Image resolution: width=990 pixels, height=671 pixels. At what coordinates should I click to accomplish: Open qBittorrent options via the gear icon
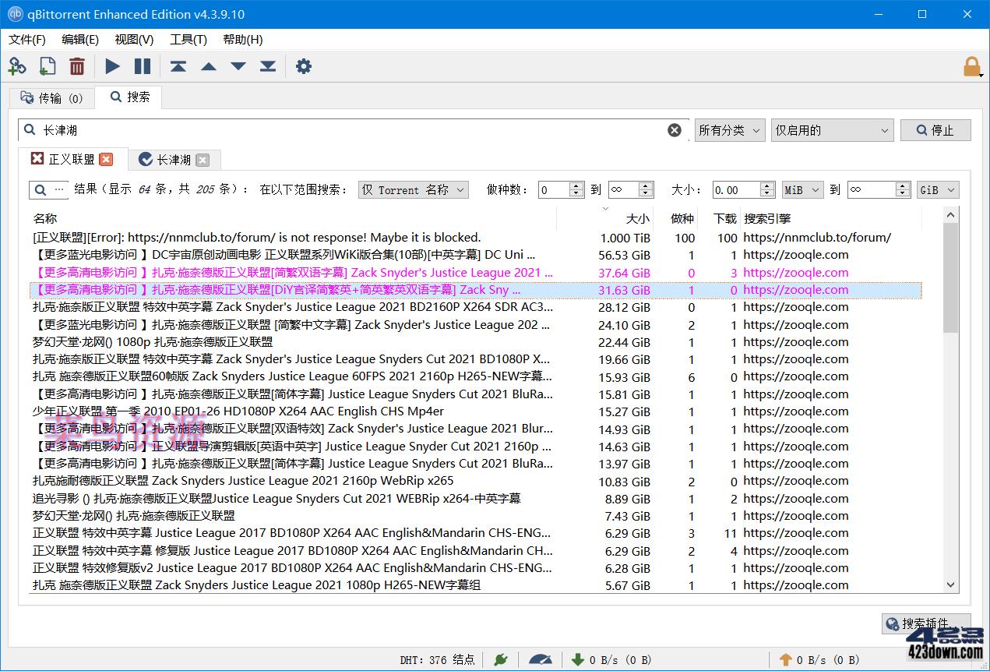pos(303,66)
